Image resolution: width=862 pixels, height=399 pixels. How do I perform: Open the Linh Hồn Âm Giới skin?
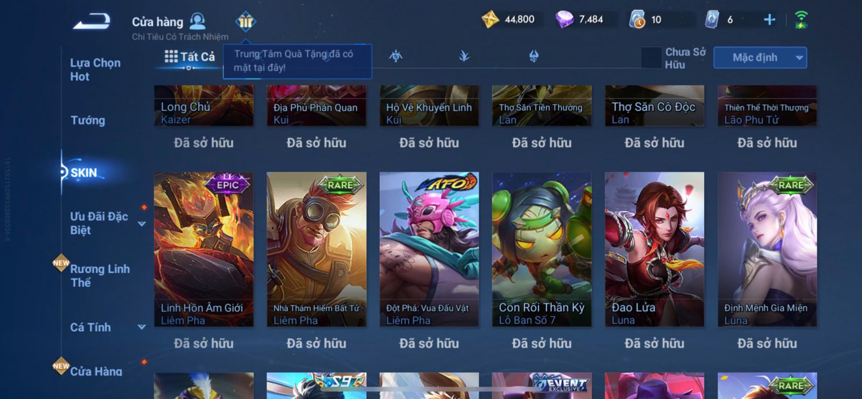(x=204, y=249)
